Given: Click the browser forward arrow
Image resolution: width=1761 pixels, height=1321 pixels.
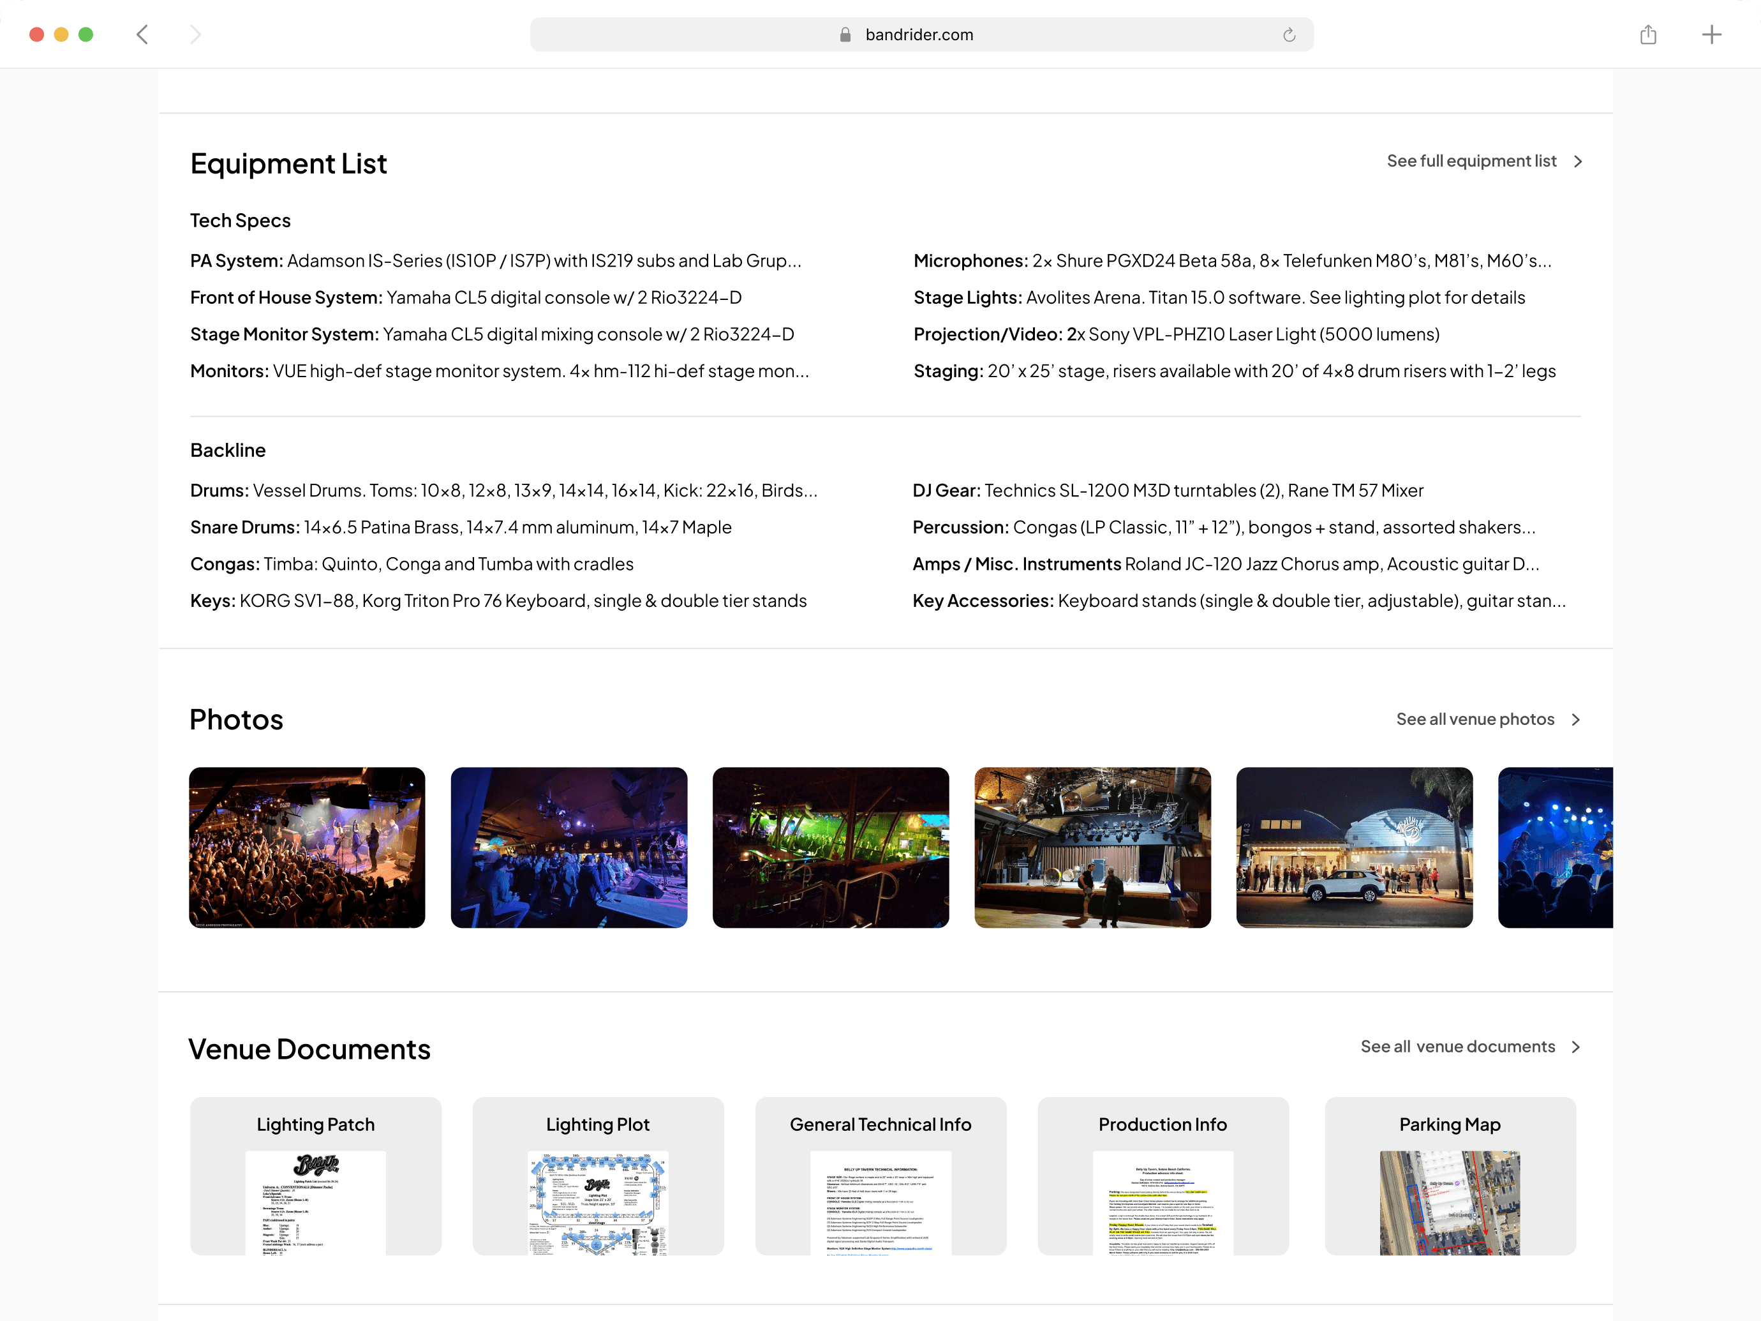Looking at the screenshot, I should [x=195, y=34].
